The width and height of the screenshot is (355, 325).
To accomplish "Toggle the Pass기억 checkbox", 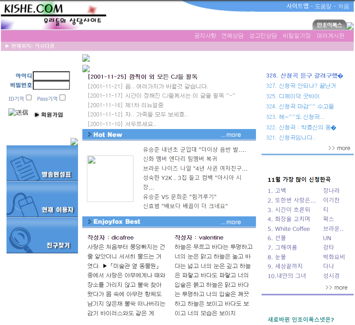I will pyautogui.click(x=63, y=98).
